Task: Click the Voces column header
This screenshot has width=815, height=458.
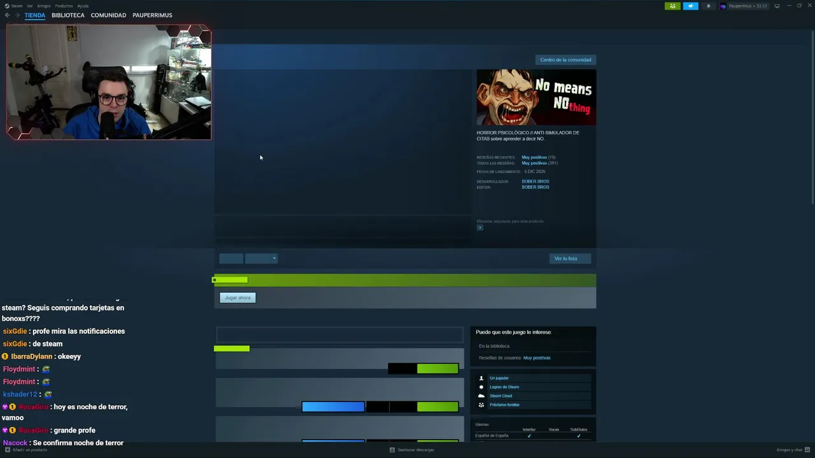Action: tap(554, 429)
